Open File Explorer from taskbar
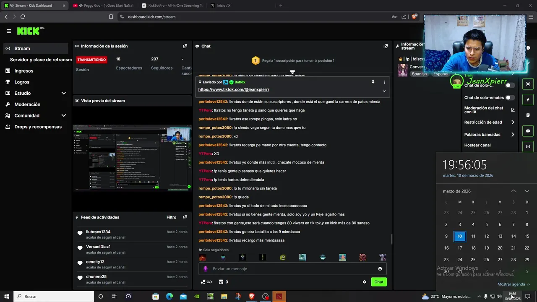Viewport: 537px width, 302px height. (224, 297)
